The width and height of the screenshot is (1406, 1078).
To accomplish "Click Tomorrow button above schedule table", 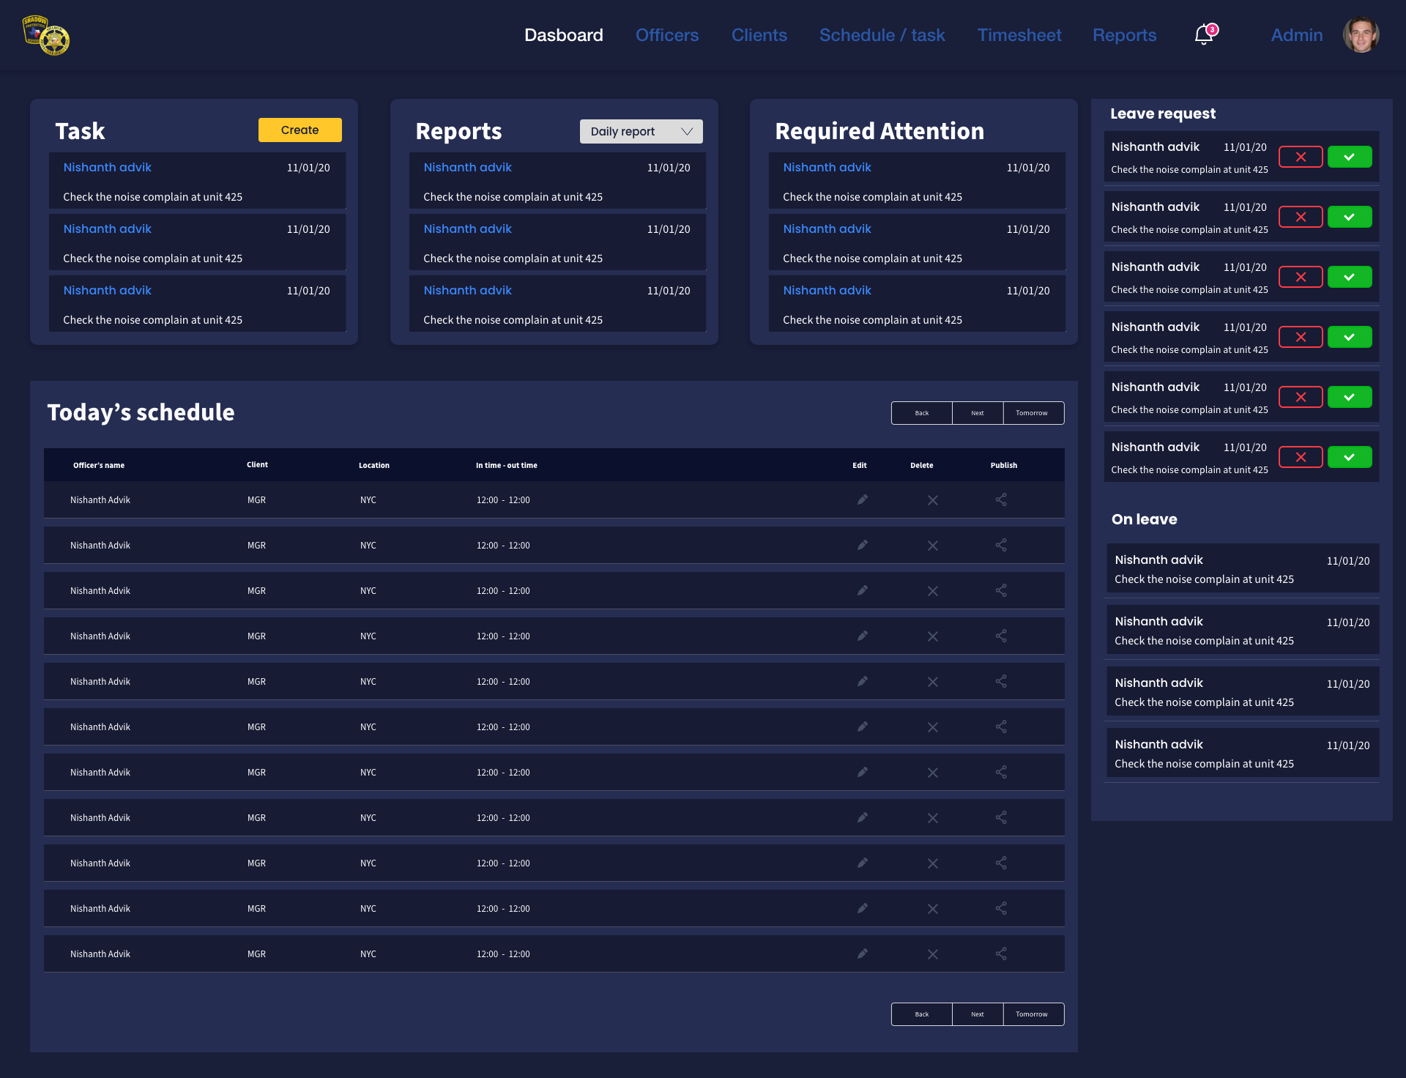I will [1031, 413].
